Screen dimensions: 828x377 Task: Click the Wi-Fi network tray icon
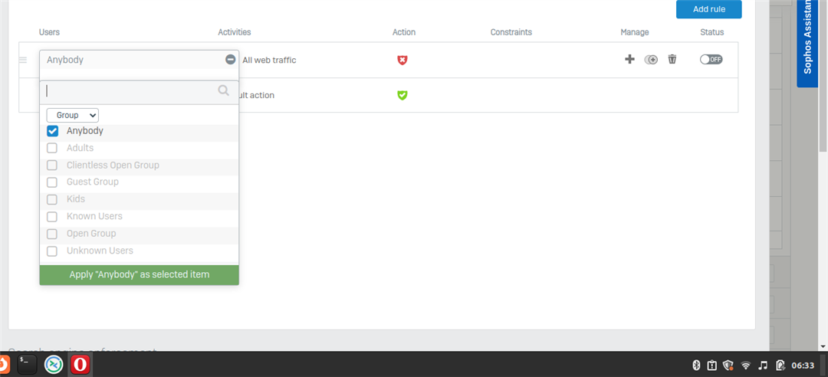[746, 365]
